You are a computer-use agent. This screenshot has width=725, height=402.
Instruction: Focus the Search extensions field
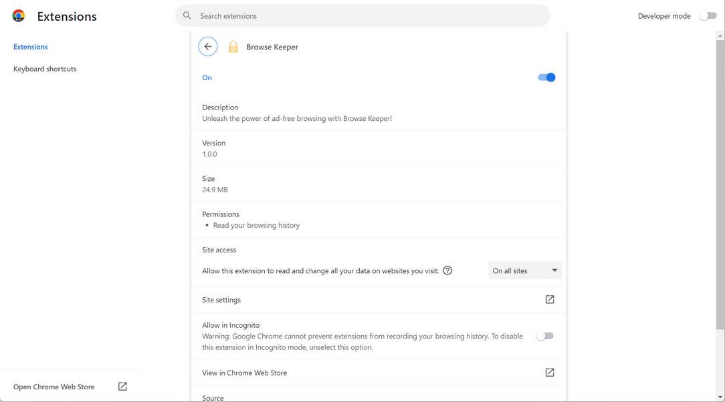click(x=368, y=15)
